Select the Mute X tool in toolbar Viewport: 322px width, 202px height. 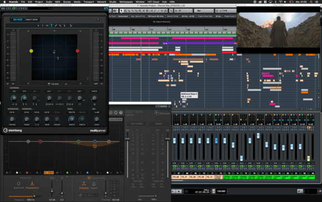144,11
